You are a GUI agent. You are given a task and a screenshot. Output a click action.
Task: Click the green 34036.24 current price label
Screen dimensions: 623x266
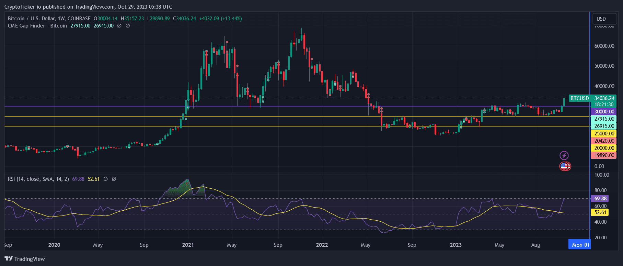pos(604,98)
